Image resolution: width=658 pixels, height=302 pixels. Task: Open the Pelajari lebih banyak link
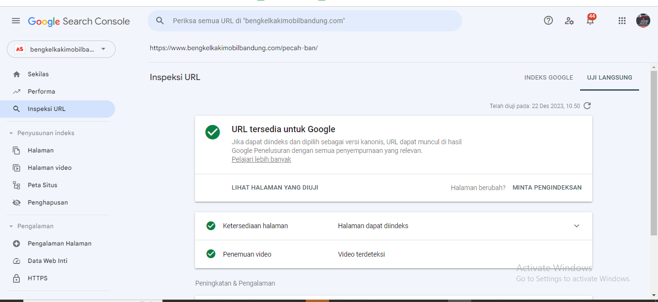[261, 159]
